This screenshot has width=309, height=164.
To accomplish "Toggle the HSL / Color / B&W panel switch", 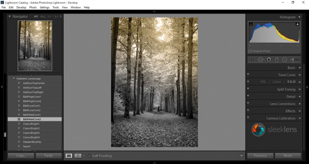I will (248, 82).
